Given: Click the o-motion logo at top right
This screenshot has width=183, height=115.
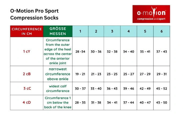Looking at the screenshot, I should pos(151,14).
